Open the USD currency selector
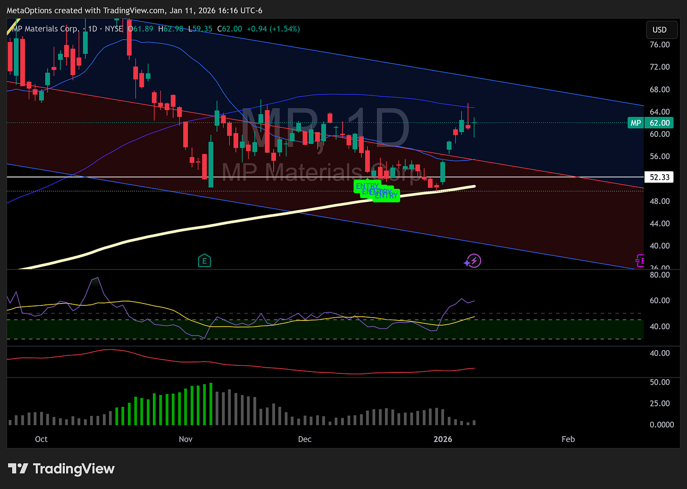687x489 pixels. point(662,29)
